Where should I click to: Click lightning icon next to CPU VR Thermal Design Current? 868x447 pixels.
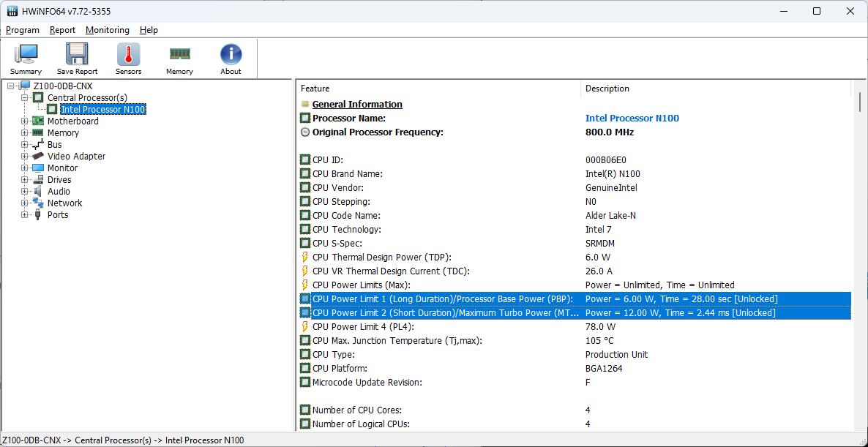304,271
